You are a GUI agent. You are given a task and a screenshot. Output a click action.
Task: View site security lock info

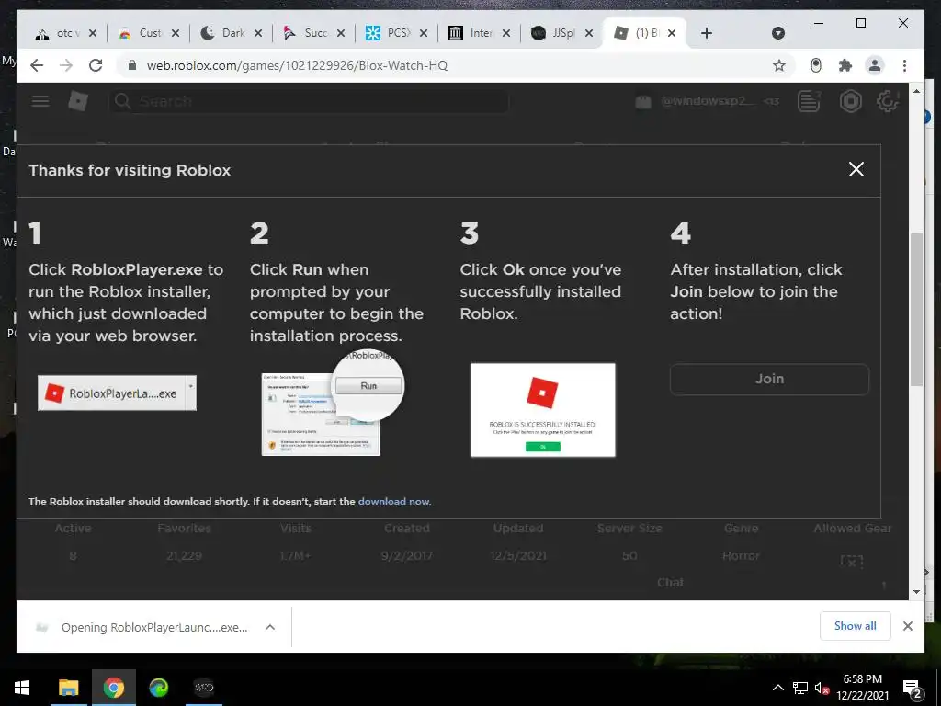tap(131, 65)
